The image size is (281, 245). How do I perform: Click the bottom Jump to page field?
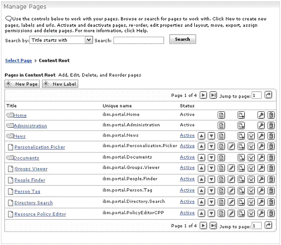[x=257, y=226]
